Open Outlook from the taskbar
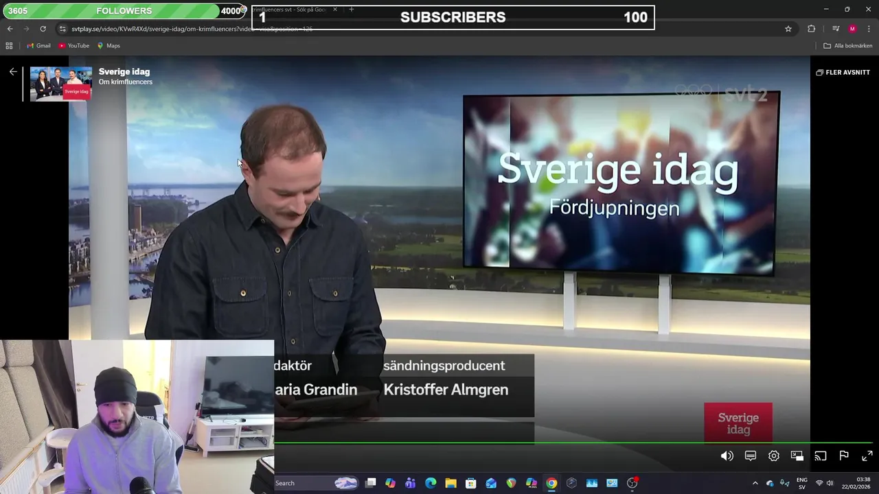The width and height of the screenshot is (879, 494). 491,483
